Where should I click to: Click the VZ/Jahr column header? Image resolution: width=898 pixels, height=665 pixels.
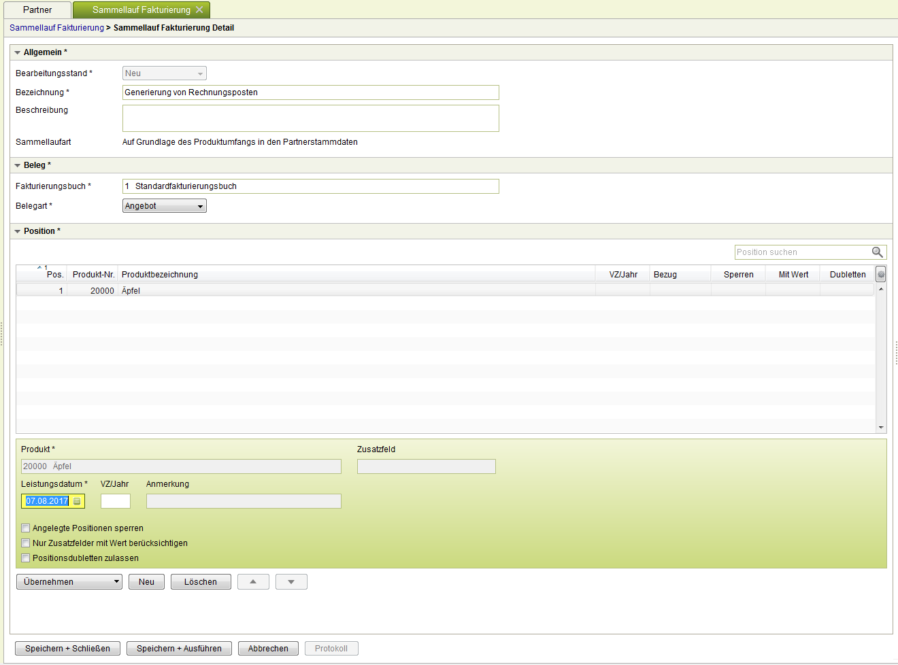point(623,275)
